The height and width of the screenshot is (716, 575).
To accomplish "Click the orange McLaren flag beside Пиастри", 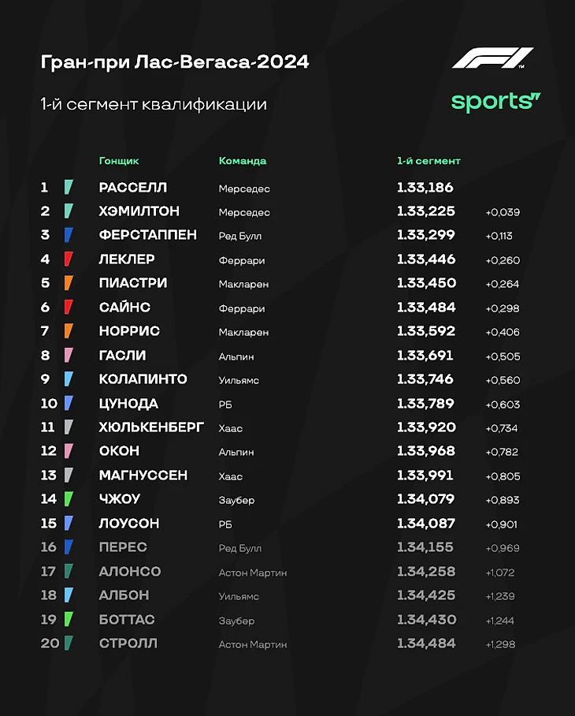I will [x=69, y=282].
